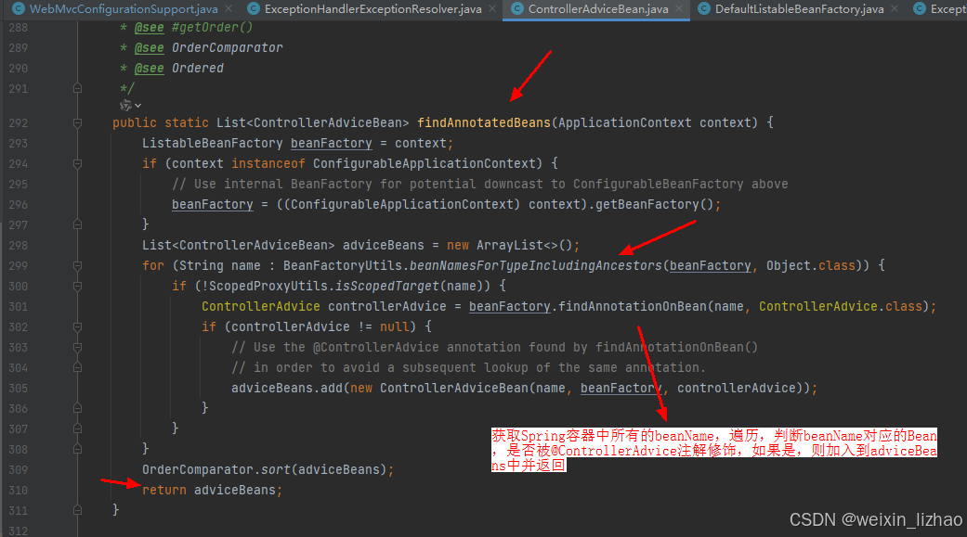Image resolution: width=967 pixels, height=537 pixels.
Task: Click the instanceof keyword on line 294
Action: click(x=268, y=164)
